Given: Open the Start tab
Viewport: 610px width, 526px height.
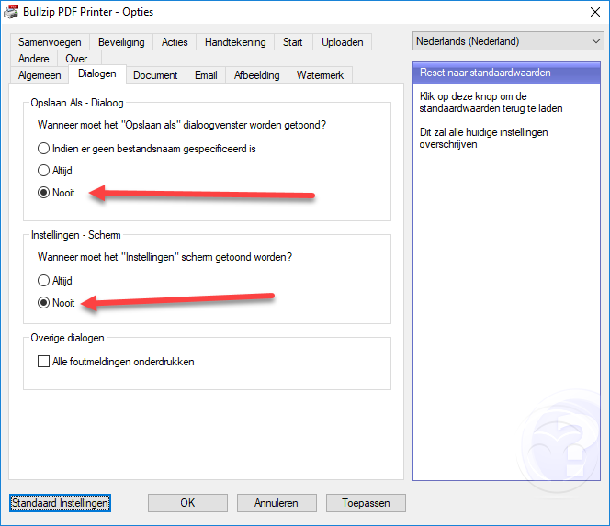Looking at the screenshot, I should tap(292, 42).
